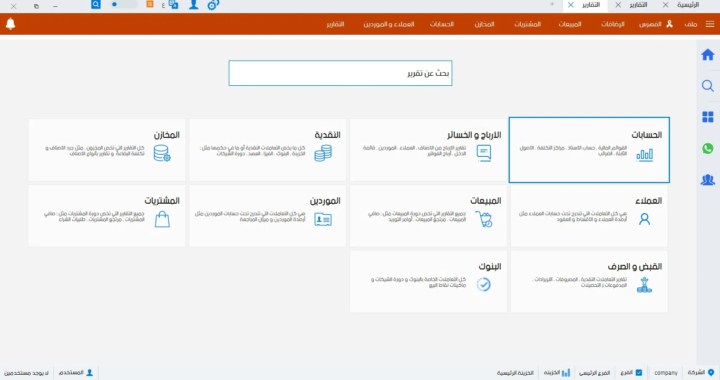Screen dimensions: 720x380
Task: Open the apps grid icon in the sidebar
Action: coord(707,117)
